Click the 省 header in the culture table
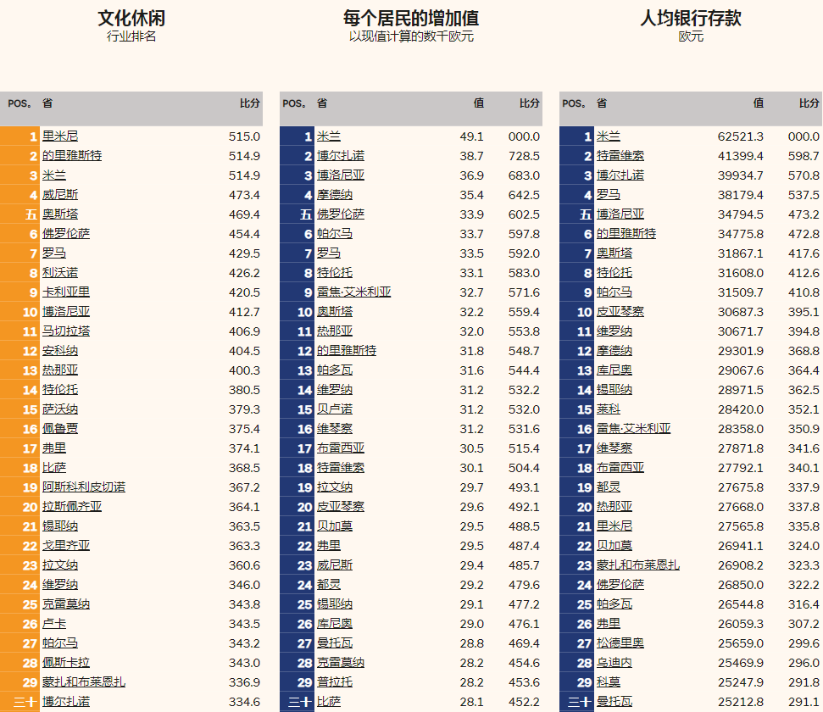 (x=48, y=103)
